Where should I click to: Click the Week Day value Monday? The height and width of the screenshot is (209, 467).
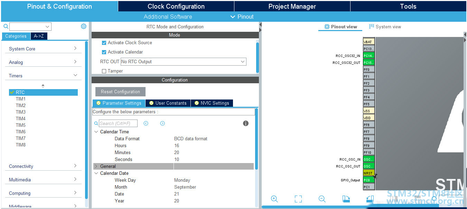point(182,180)
